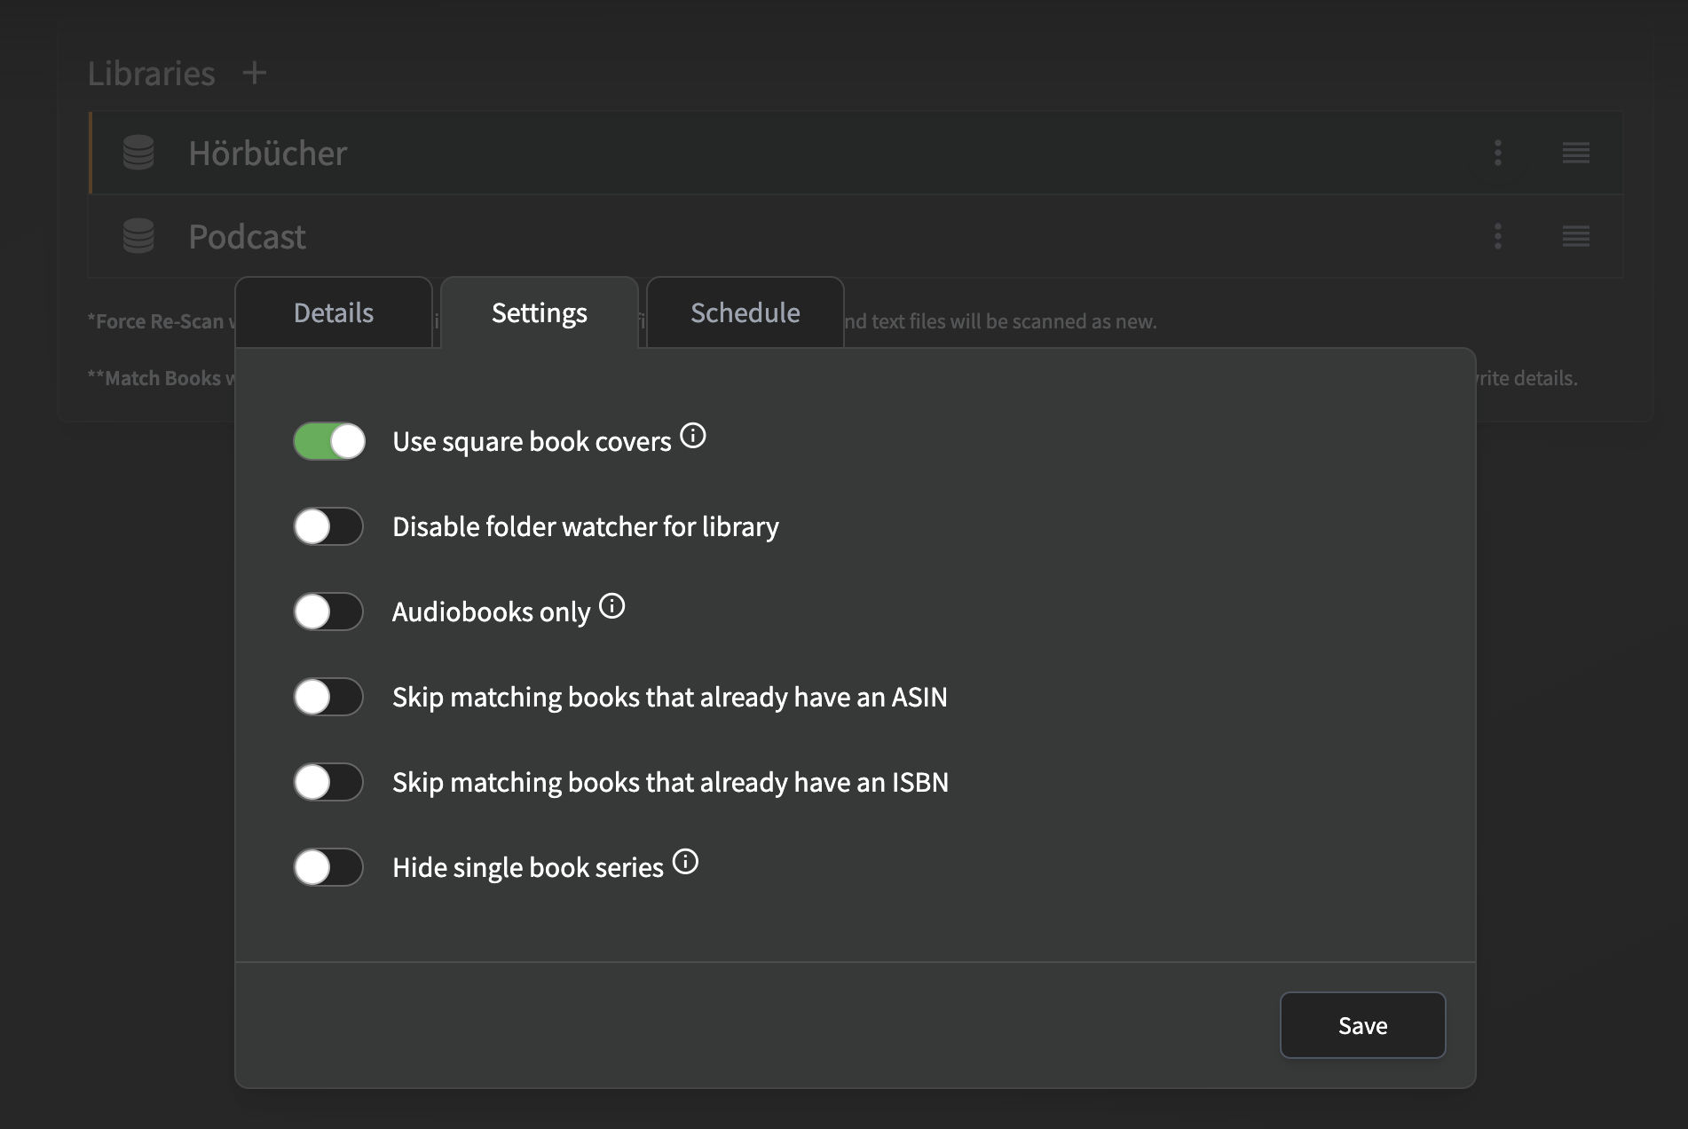Click the drag handle for Hörbücher library
The image size is (1688, 1129).
click(x=1576, y=153)
